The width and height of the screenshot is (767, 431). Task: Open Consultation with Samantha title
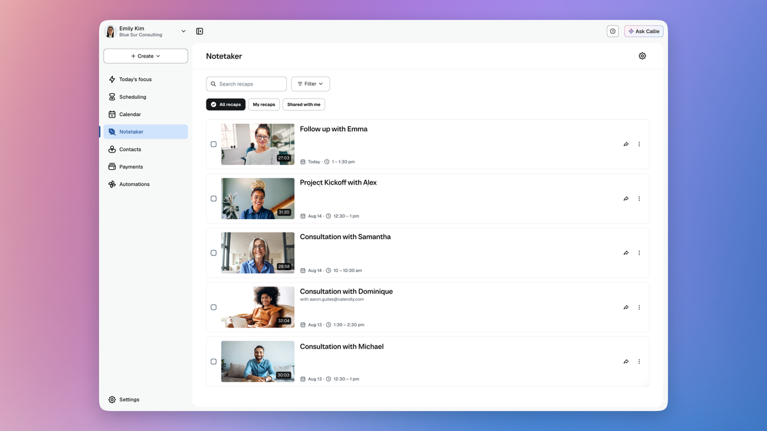point(345,237)
